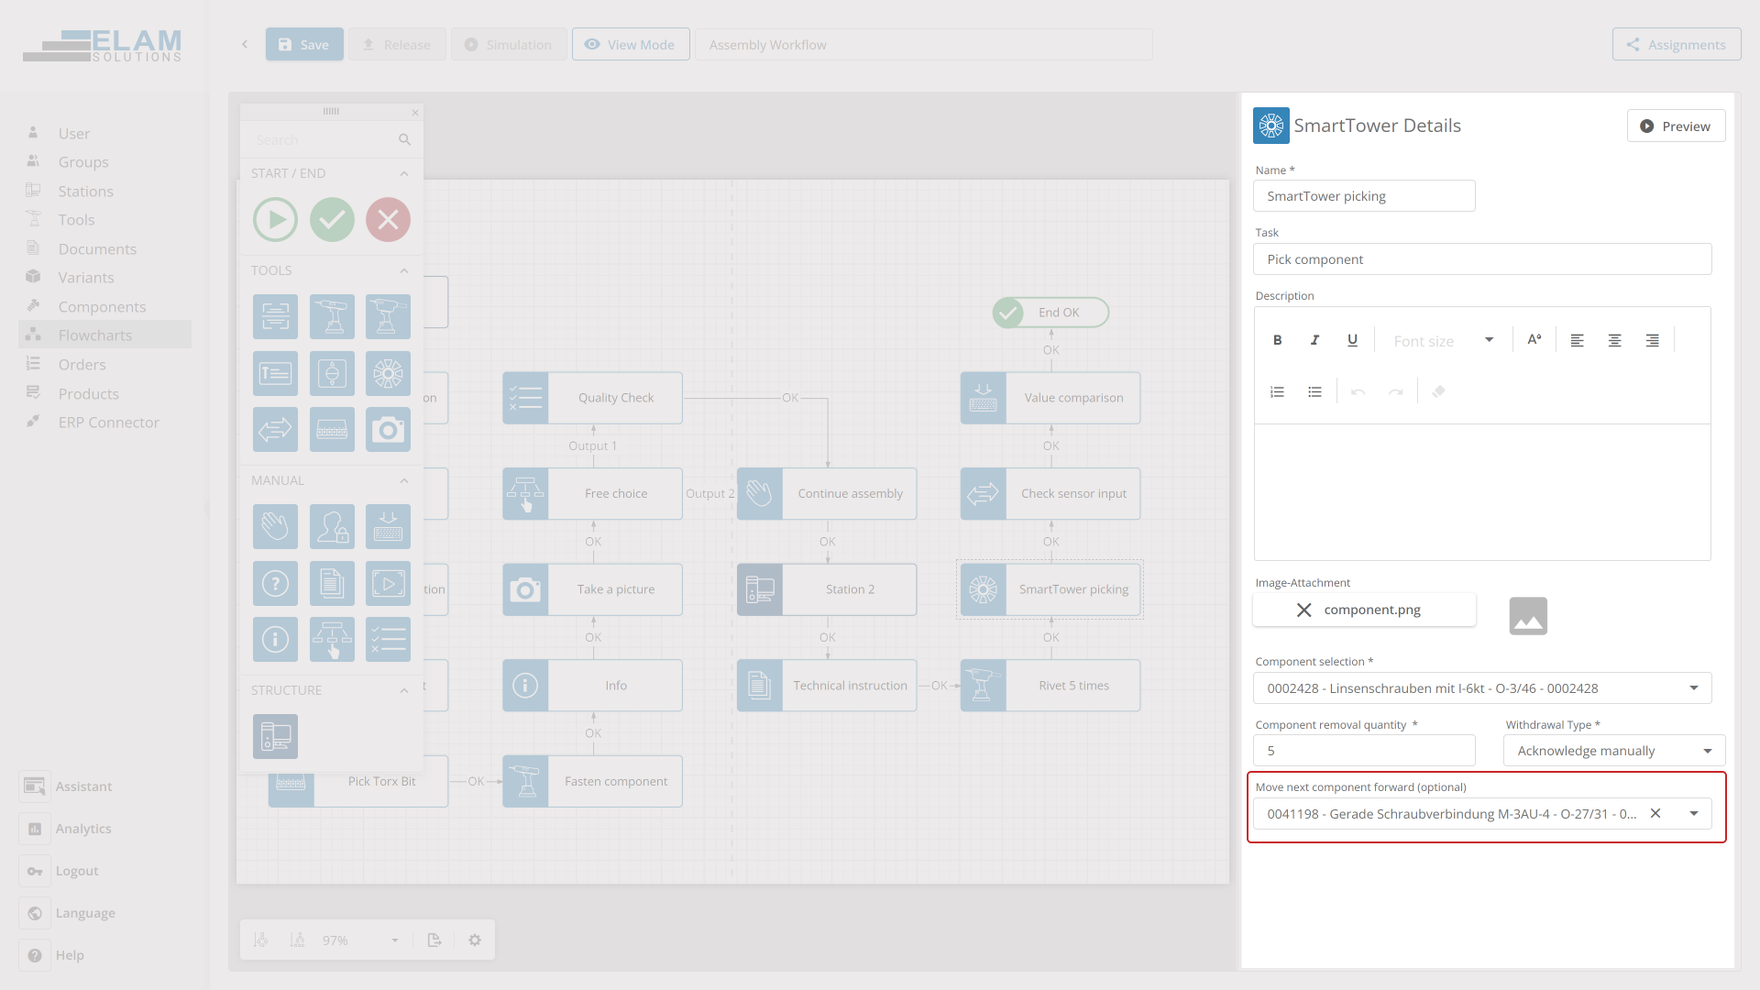The image size is (1760, 990).
Task: Remove the component.png attachment
Action: (x=1303, y=610)
